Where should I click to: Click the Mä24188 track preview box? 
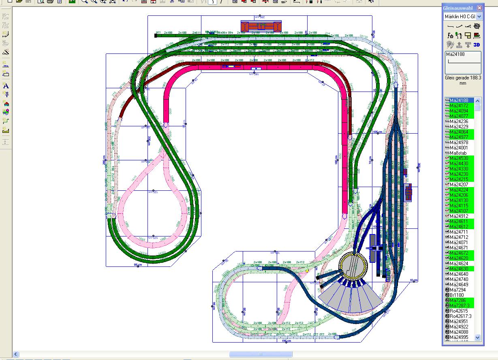463,62
